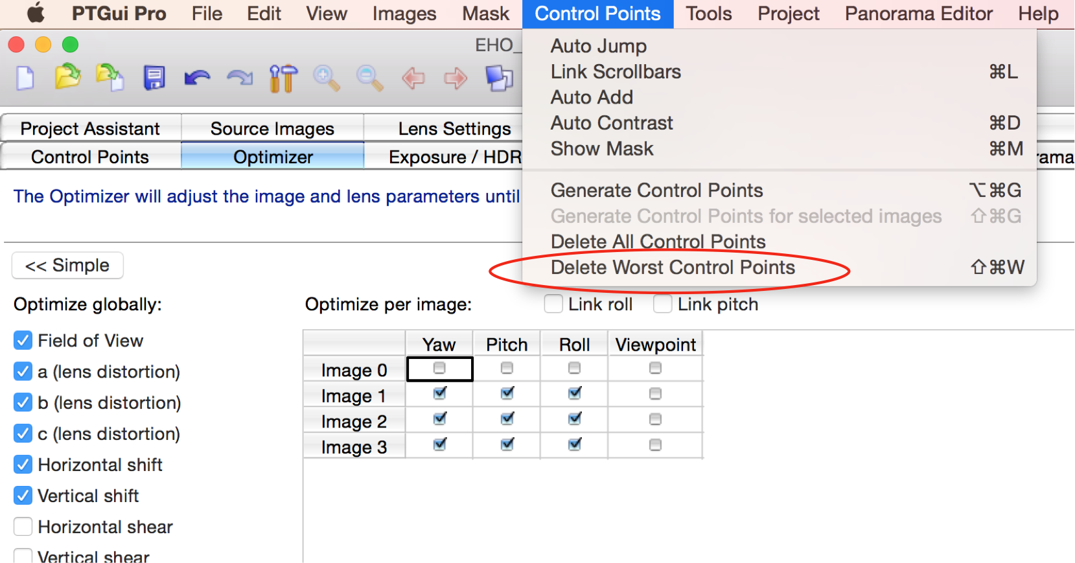The image size is (1075, 563).
Task: Click the Apply Template icon in toolbar
Action: click(110, 78)
